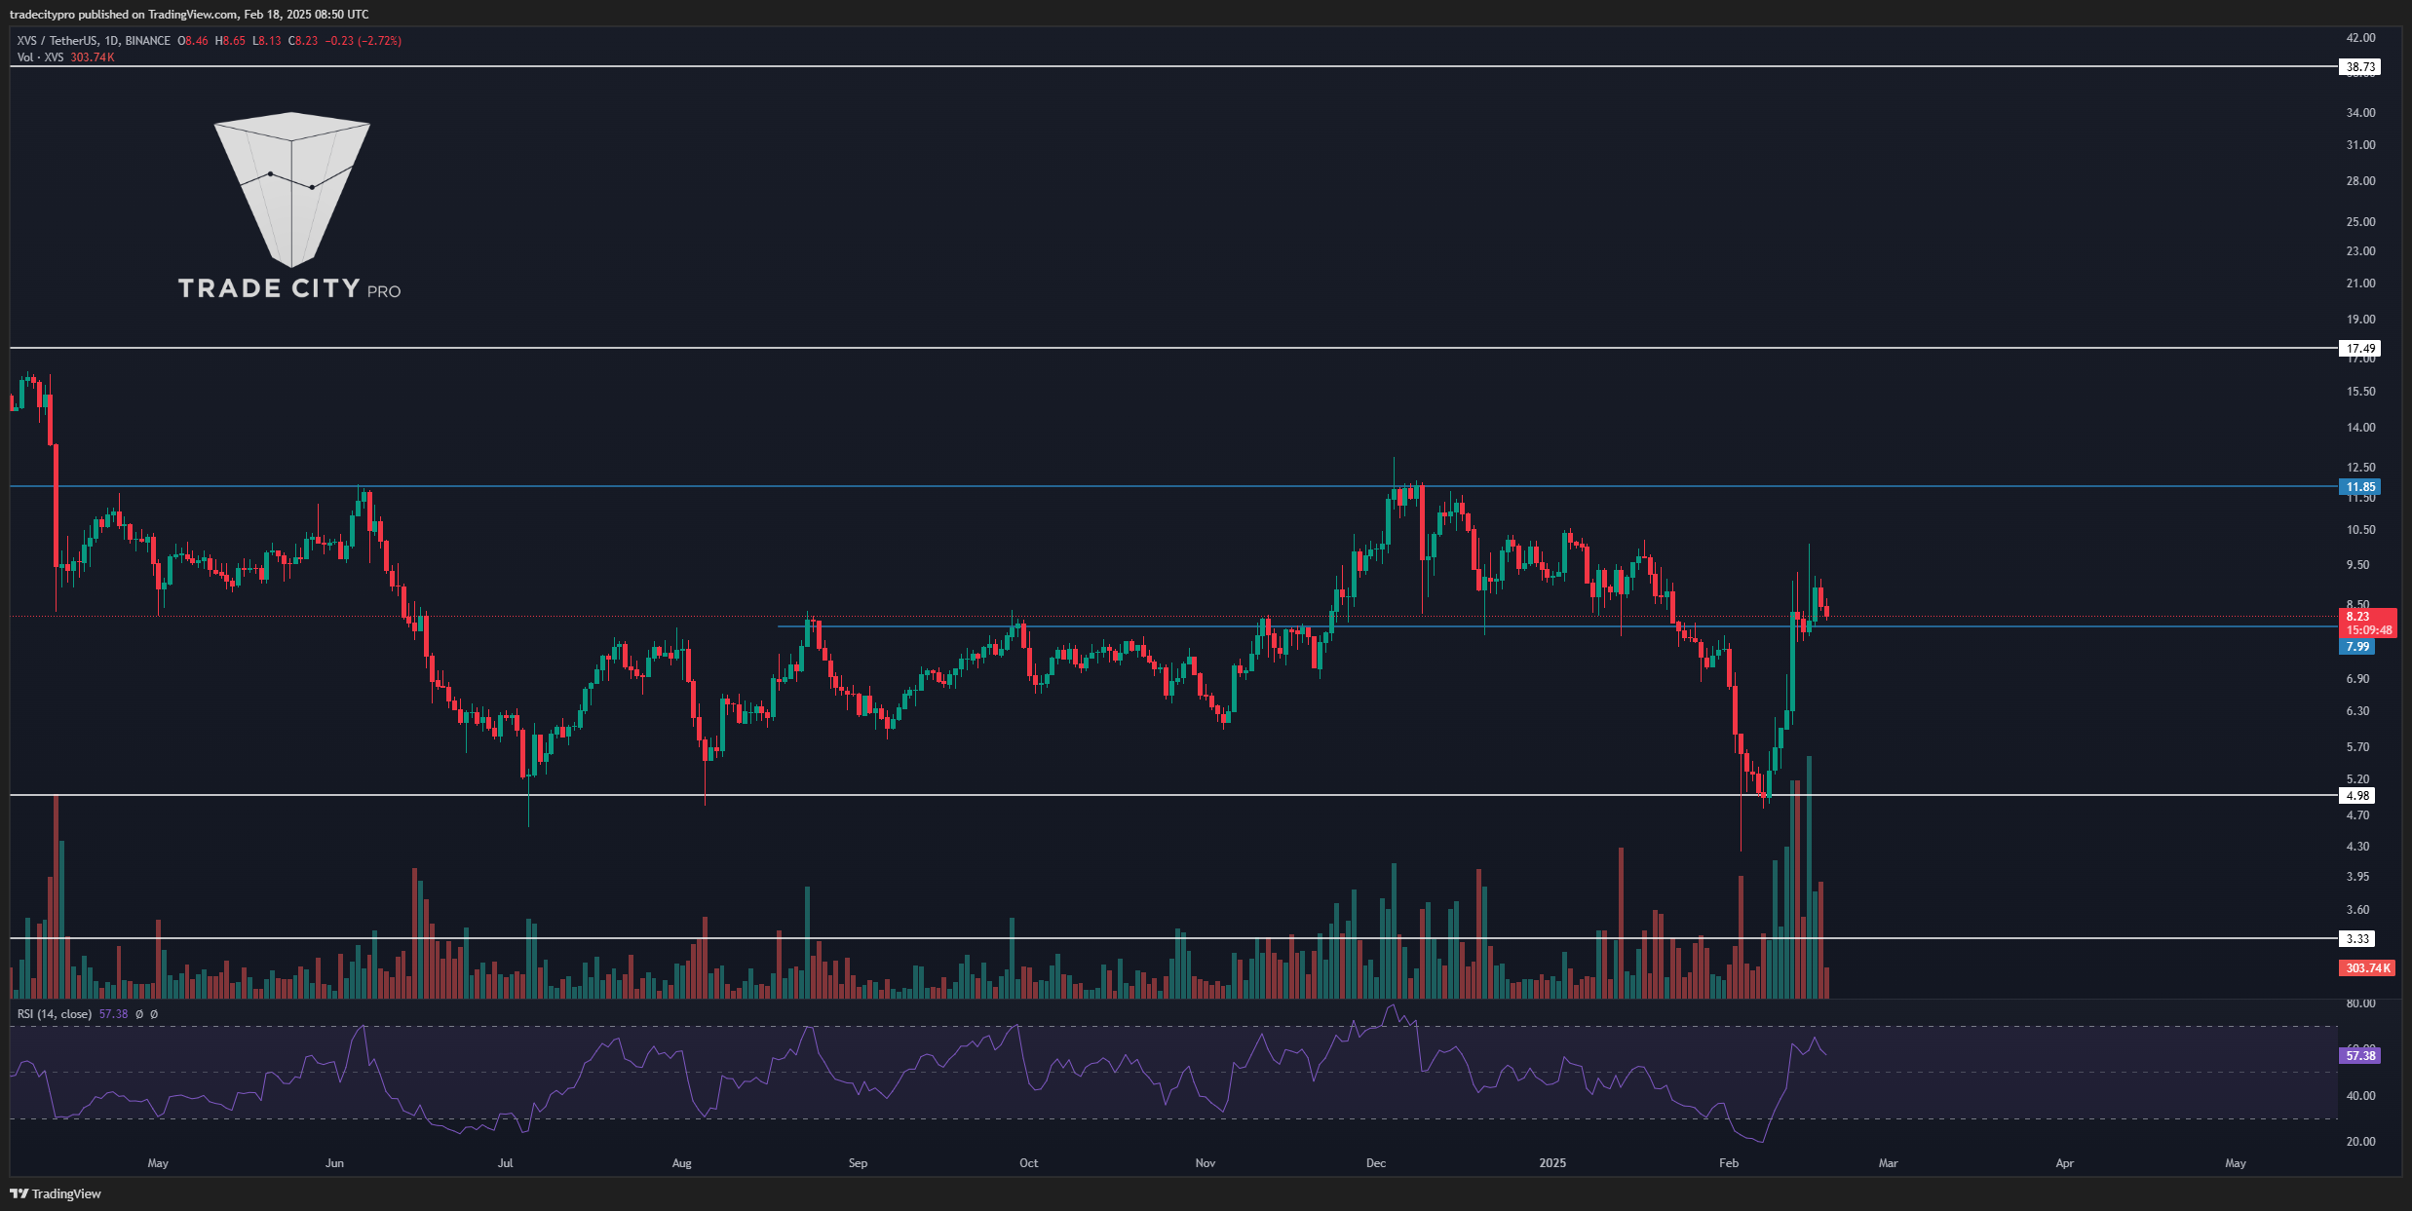Click the red 303.74K volume axis label
Screen dimensions: 2412x1211
[2367, 968]
